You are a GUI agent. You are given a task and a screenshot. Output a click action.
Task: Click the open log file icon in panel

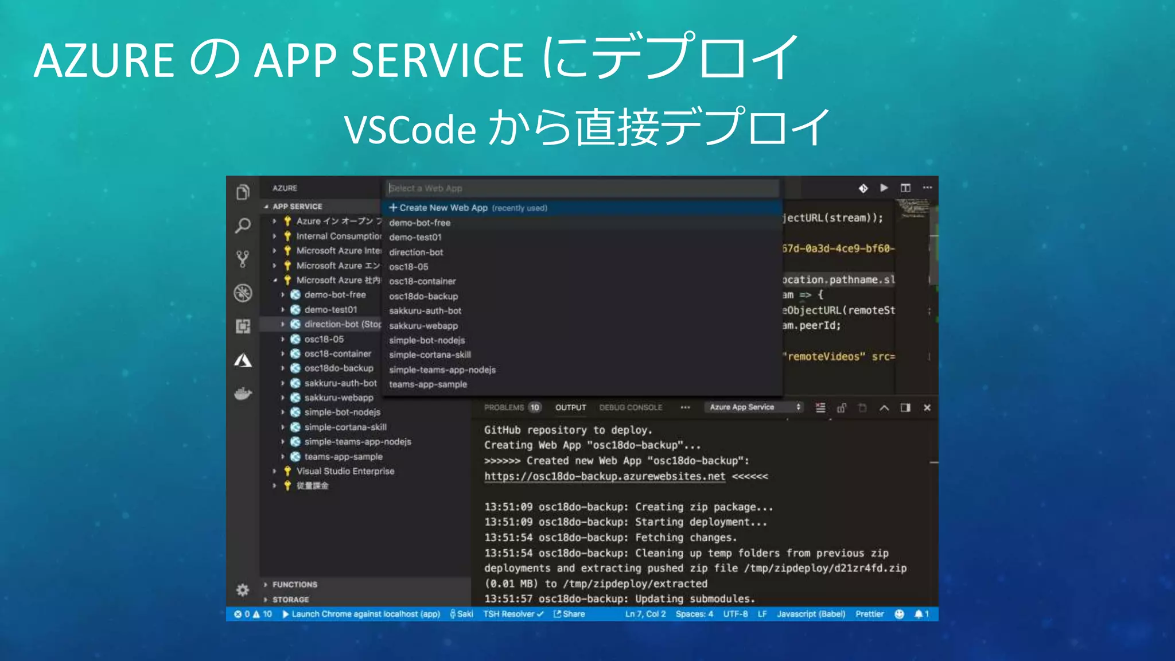(x=862, y=407)
